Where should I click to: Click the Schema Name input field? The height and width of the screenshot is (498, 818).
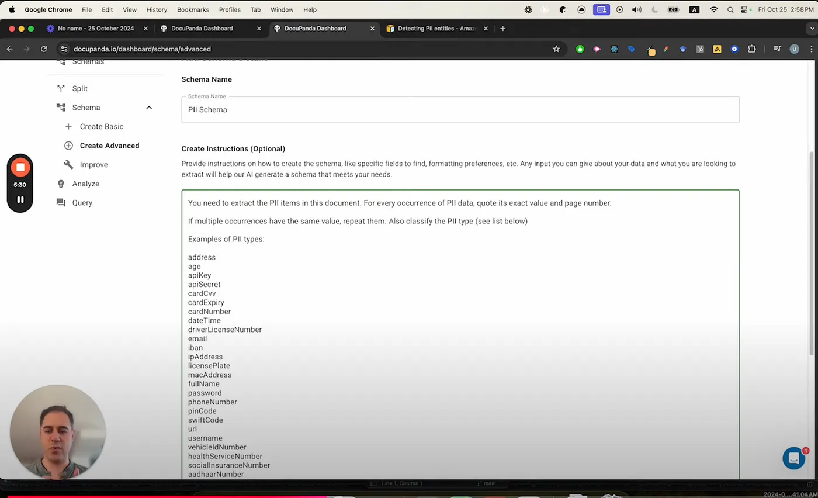pyautogui.click(x=460, y=109)
